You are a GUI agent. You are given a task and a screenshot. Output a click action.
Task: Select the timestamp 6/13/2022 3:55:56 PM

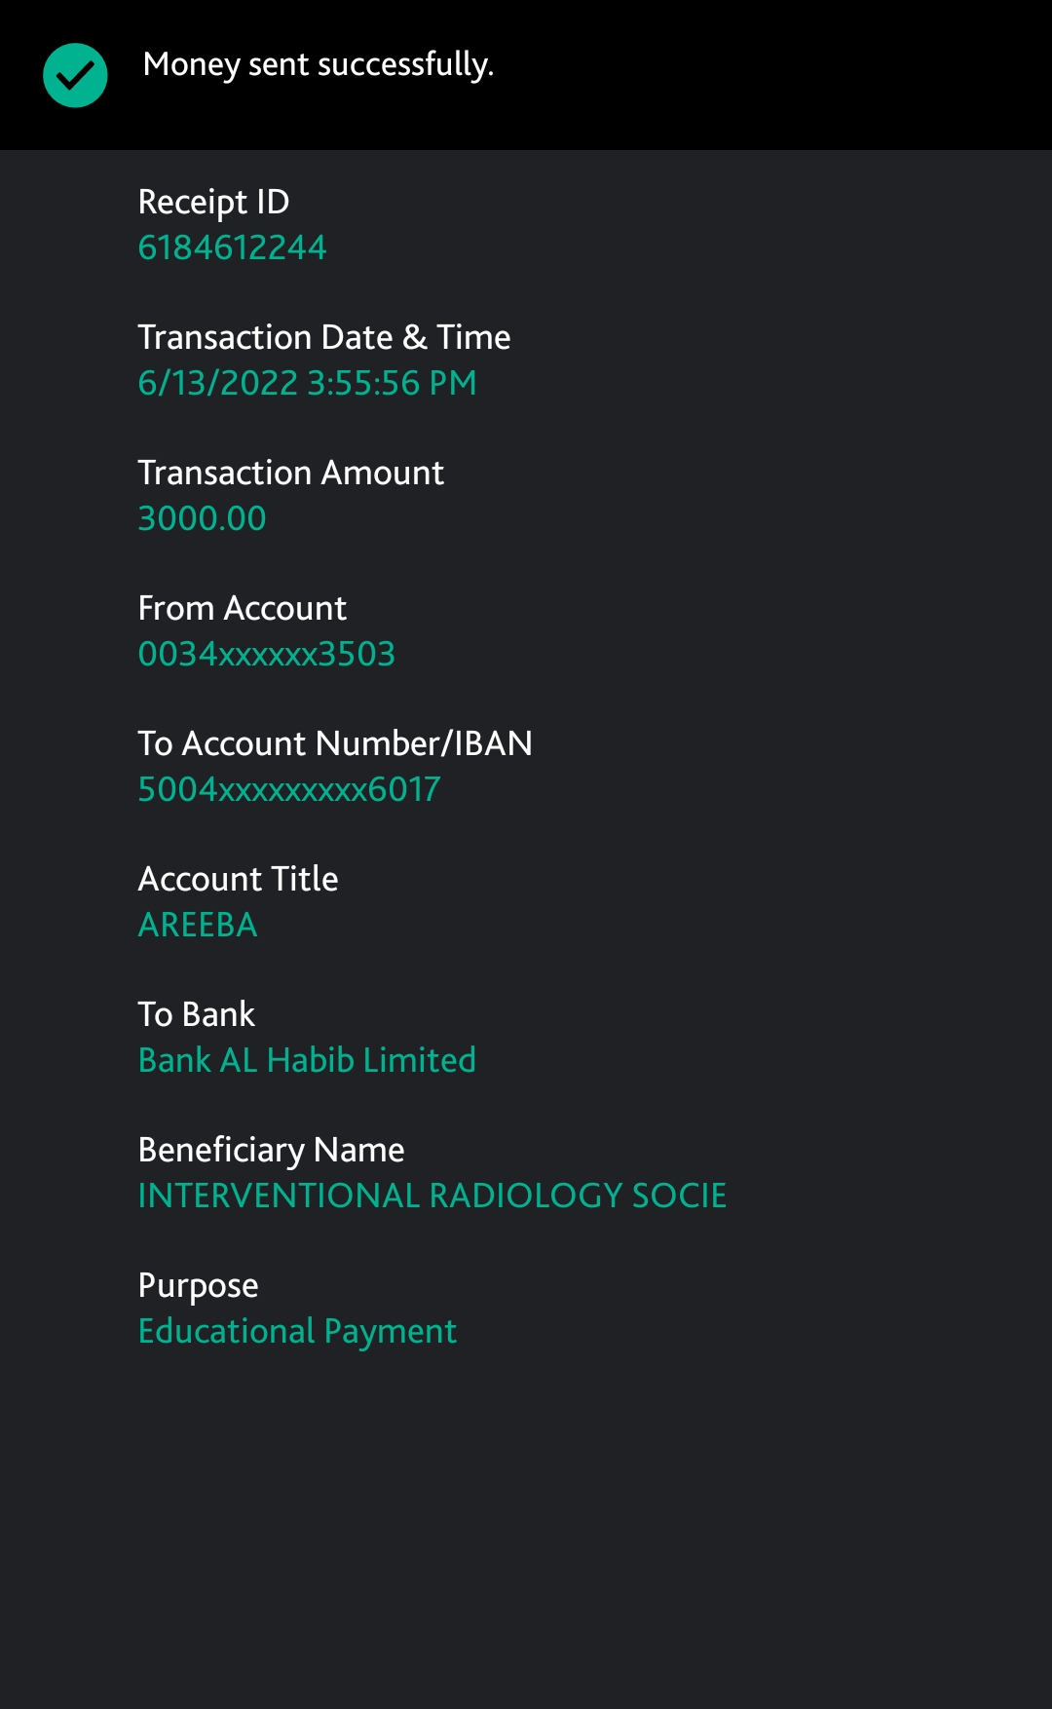(307, 383)
